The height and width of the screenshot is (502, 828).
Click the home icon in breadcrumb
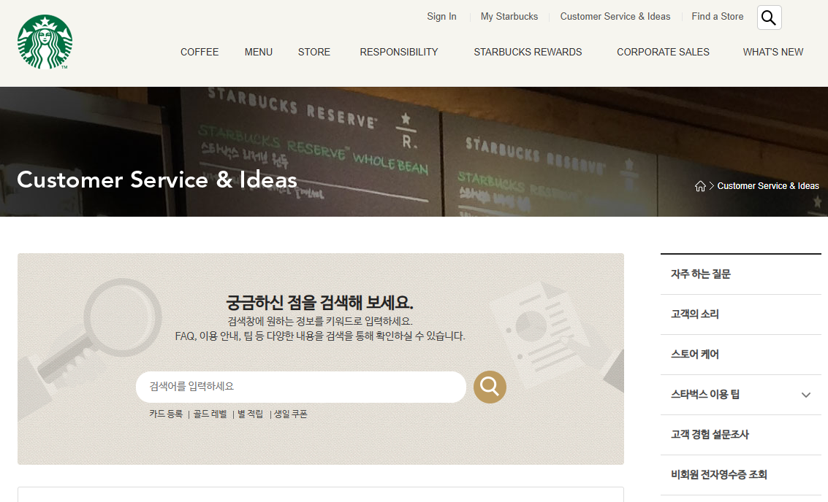click(700, 186)
